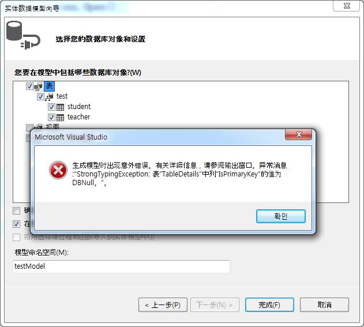Click the database plug wizard icon
Image resolution: width=364 pixels, height=327 pixels.
pos(23,35)
